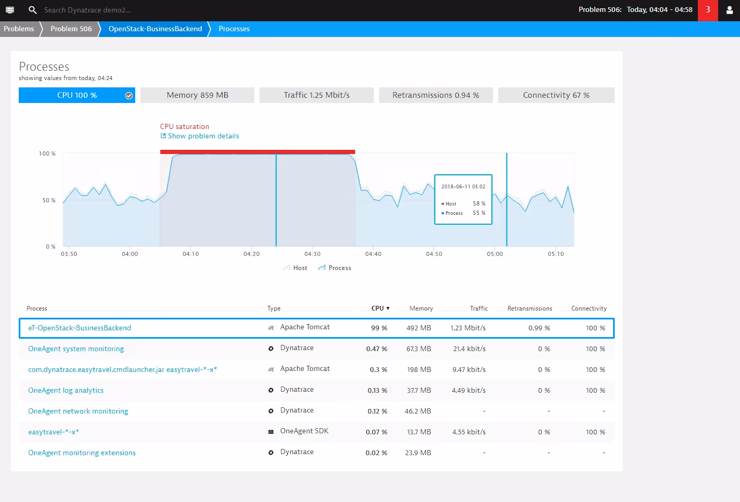The image size is (740, 502).
Task: Click the 1.23 Mbit/s traffic value
Action: (468, 328)
